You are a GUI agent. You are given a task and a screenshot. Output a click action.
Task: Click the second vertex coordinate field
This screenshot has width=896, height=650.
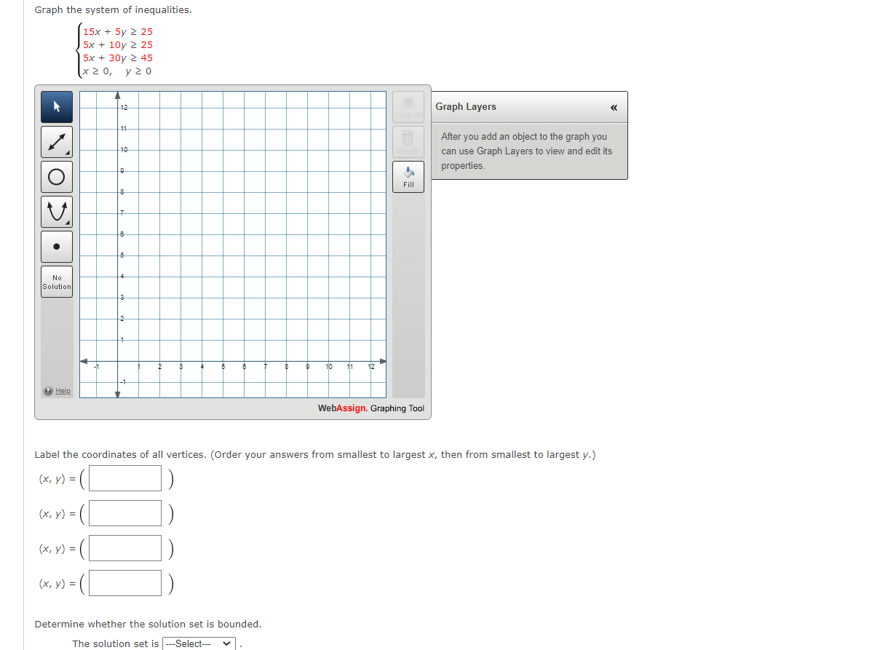tap(125, 513)
